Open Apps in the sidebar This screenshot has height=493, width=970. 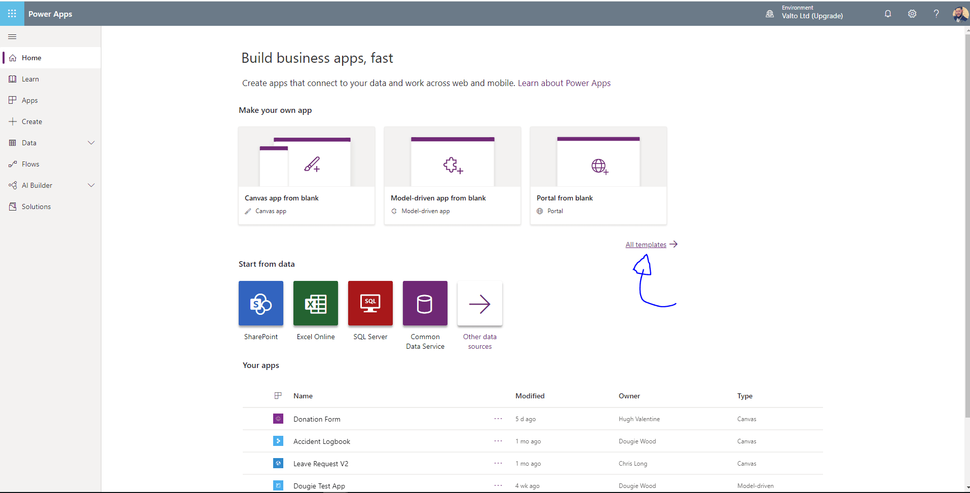[51, 100]
